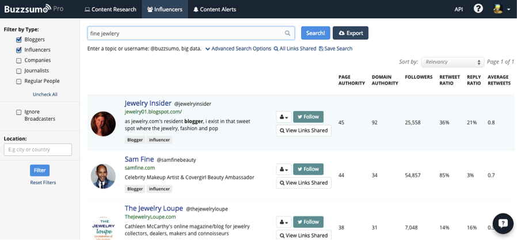The image size is (517, 240).
Task: Click Reset Filters link
Action: pos(43,182)
